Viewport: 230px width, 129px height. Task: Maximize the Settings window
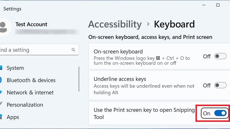click(218, 5)
